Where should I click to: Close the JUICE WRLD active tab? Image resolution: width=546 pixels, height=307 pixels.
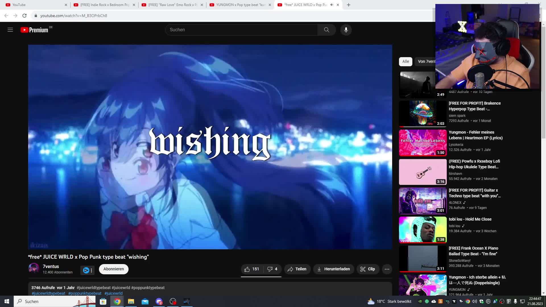(x=338, y=5)
